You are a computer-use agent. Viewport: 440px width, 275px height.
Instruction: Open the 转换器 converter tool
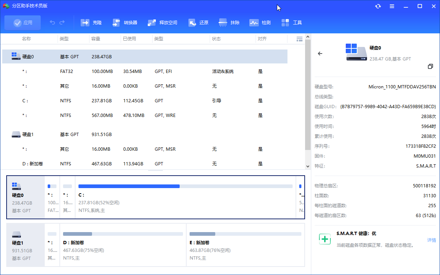(x=125, y=23)
